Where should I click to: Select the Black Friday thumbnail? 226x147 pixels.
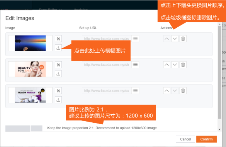pyautogui.click(x=30, y=95)
